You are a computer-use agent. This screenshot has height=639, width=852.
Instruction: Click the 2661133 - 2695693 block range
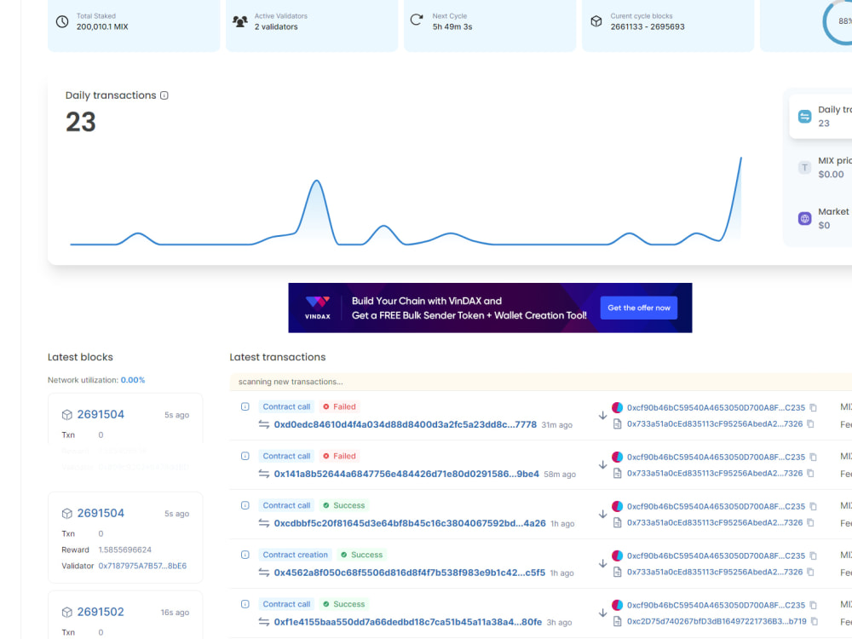click(x=648, y=26)
